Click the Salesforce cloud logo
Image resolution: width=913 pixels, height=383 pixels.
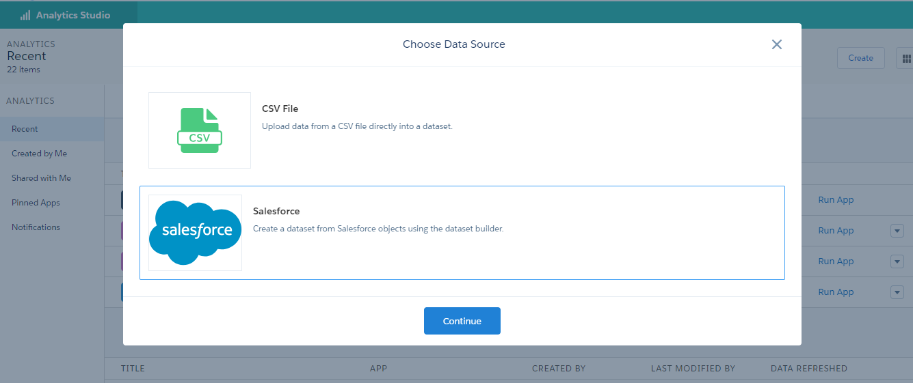tap(195, 232)
